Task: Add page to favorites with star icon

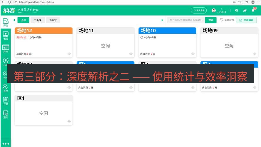Action: 240,2
